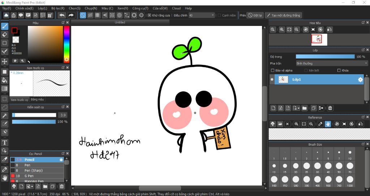Click the Tạo một đường thẳng button
Viewport: 370px width, 196px height.
pyautogui.click(x=283, y=15)
